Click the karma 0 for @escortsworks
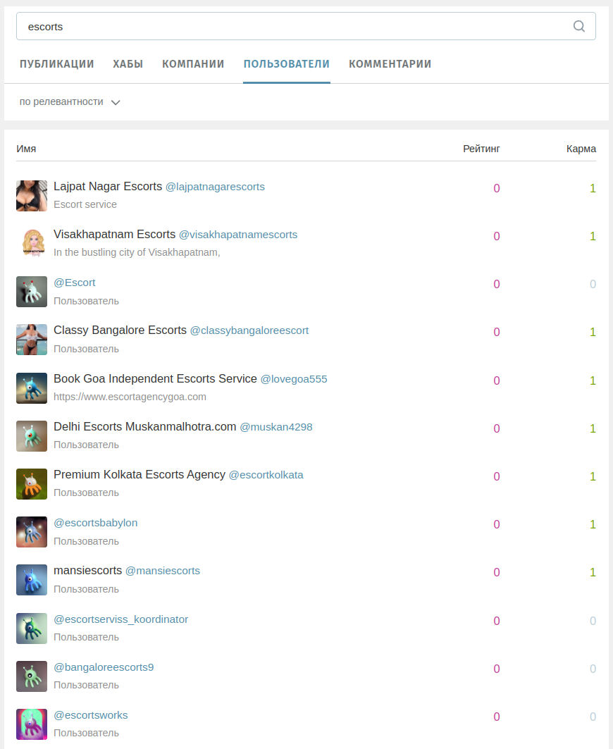The height and width of the screenshot is (749, 613). pyautogui.click(x=593, y=717)
